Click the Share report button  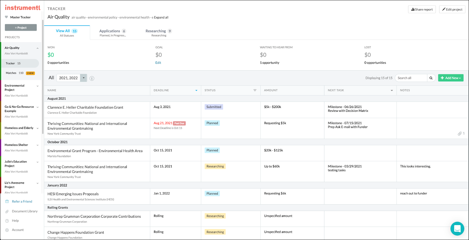coord(422,9)
